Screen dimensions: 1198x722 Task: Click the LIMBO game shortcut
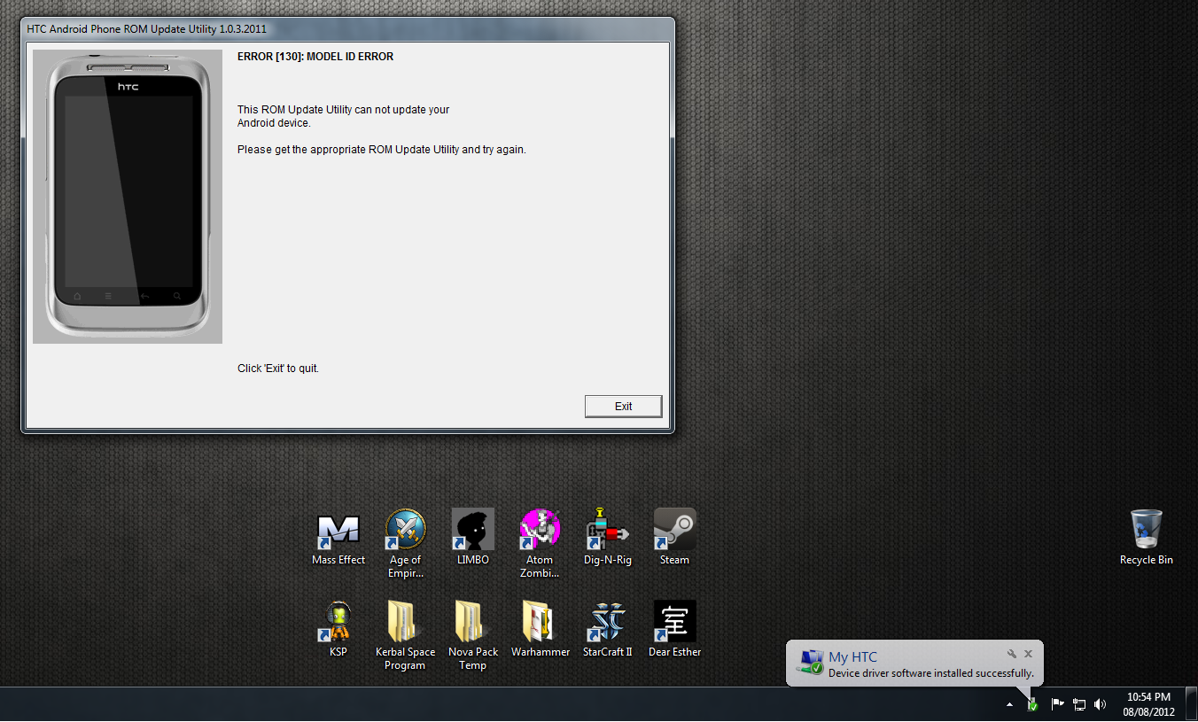472,532
